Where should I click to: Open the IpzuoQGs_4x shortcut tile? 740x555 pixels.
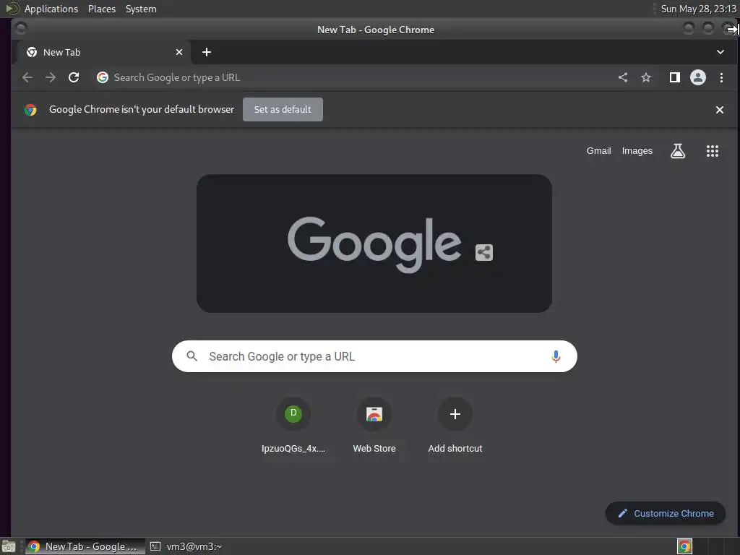(x=293, y=426)
